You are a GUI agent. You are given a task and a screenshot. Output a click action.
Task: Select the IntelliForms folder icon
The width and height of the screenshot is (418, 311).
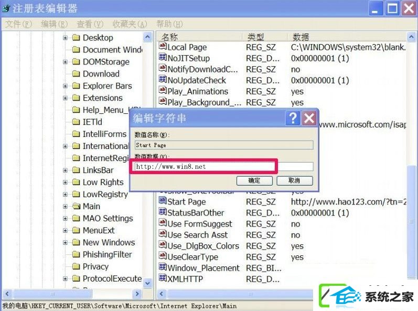coord(76,134)
